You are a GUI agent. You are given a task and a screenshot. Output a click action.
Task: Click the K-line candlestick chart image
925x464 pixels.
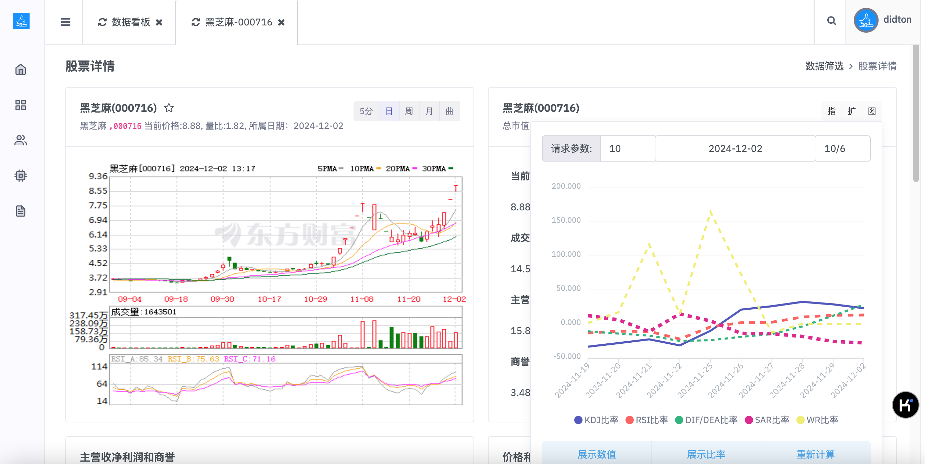point(268,285)
